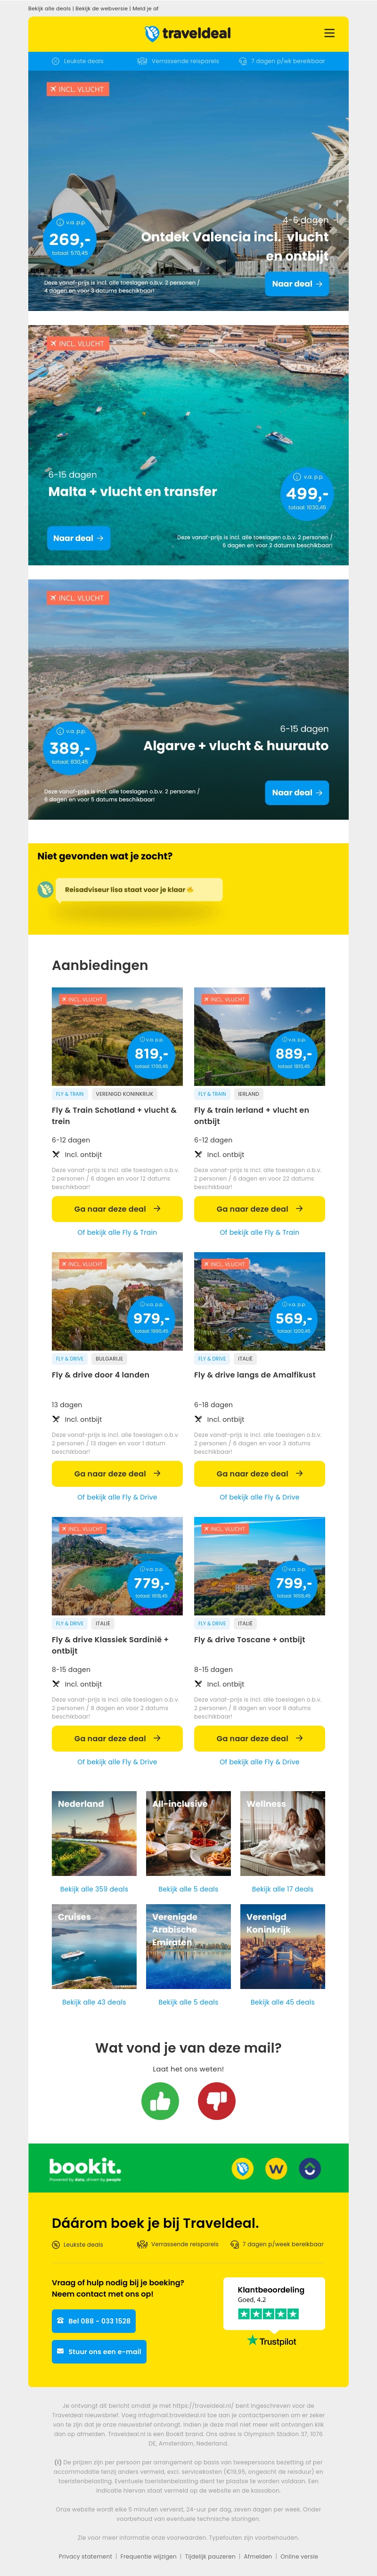Open 'Naar deal' for Malta trip

[x=78, y=538]
